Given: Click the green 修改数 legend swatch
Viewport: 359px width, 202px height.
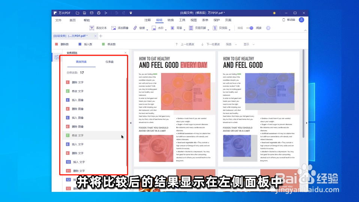Looking at the screenshot, I should click(103, 44).
